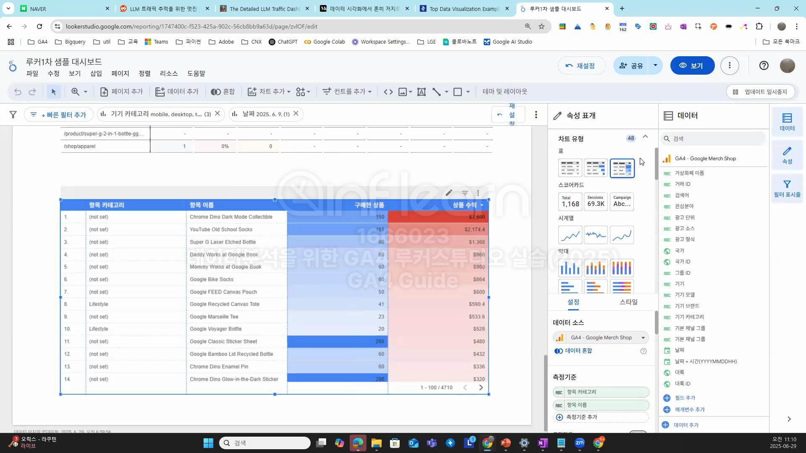Click the 재설정 button in header
This screenshot has height=453, width=806.
coord(581,65)
